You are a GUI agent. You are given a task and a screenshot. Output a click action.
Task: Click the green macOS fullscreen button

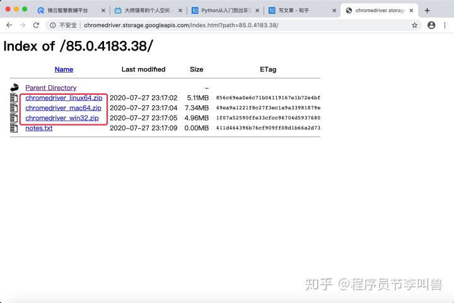25,9
